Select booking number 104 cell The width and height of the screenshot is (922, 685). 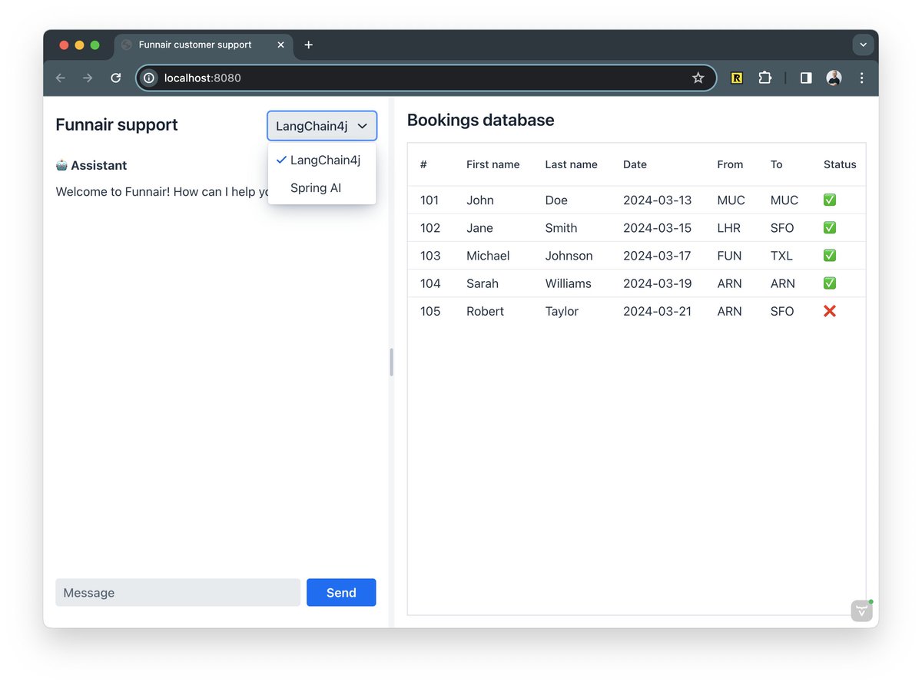tap(430, 283)
